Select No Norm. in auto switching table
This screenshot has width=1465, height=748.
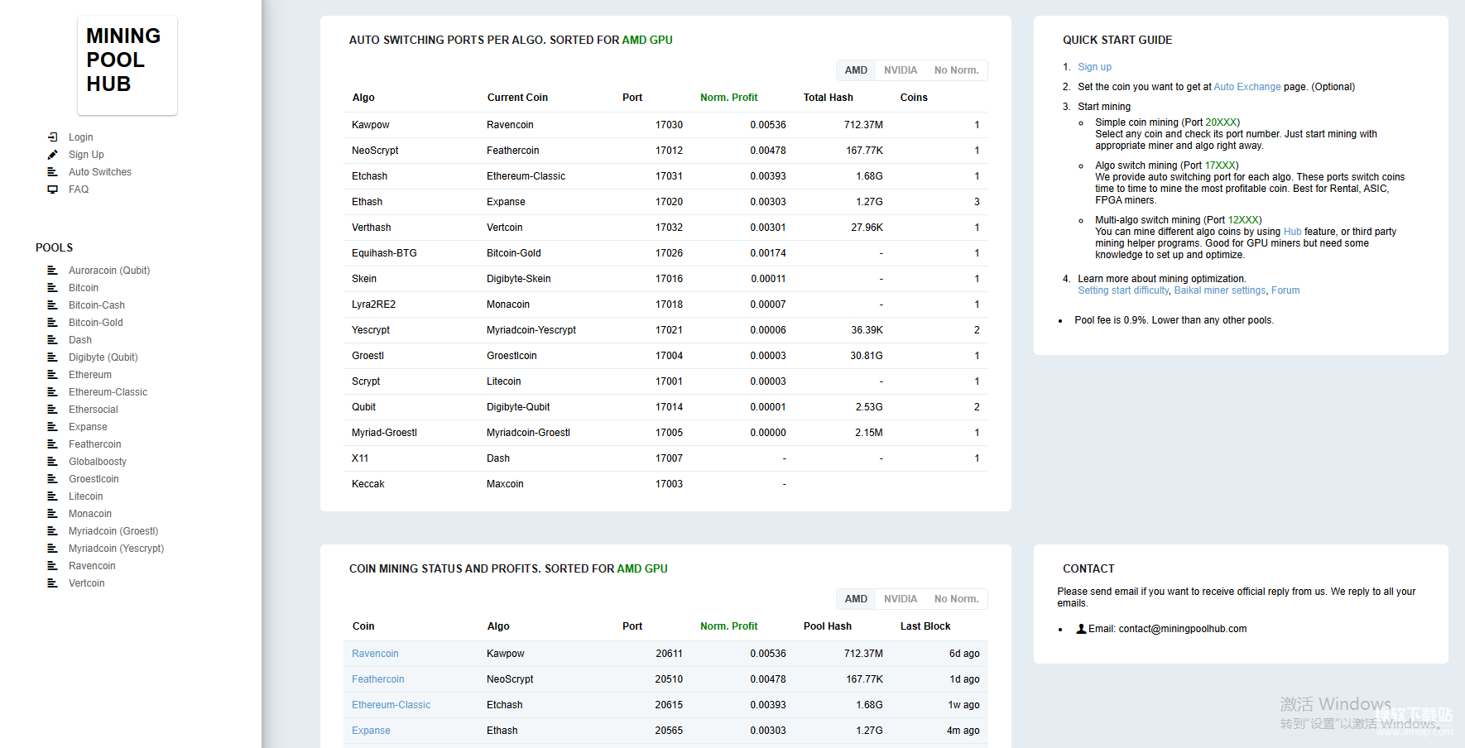pyautogui.click(x=956, y=70)
